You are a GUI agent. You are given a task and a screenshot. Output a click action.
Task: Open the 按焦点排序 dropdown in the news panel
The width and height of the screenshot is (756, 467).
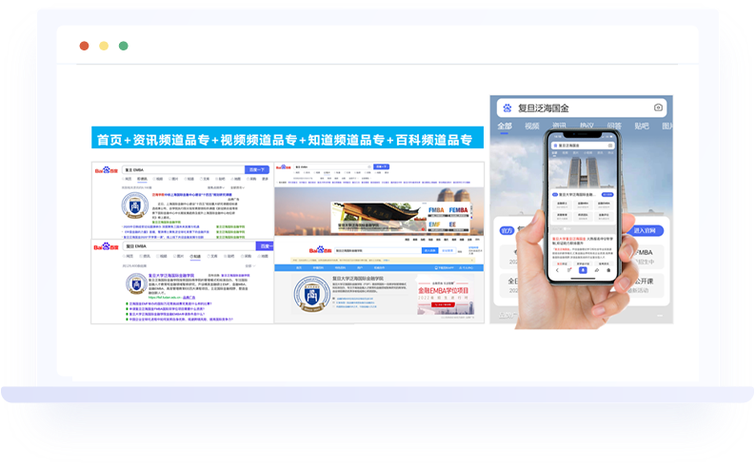215,187
